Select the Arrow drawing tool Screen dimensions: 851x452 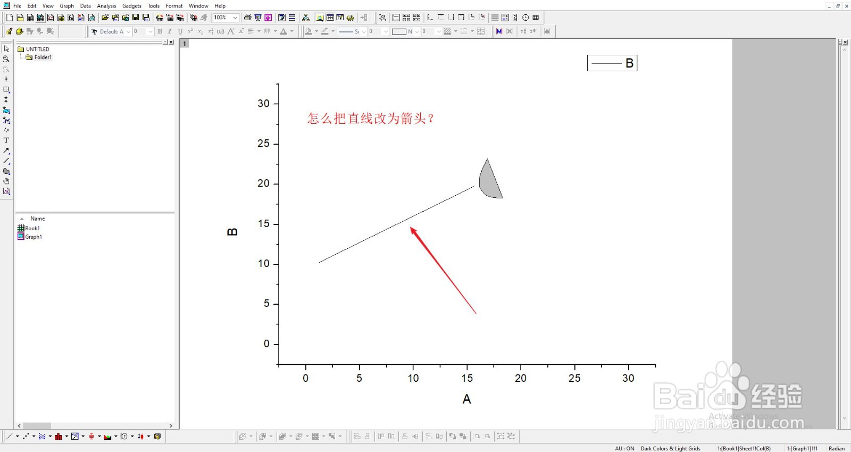pyautogui.click(x=6, y=150)
